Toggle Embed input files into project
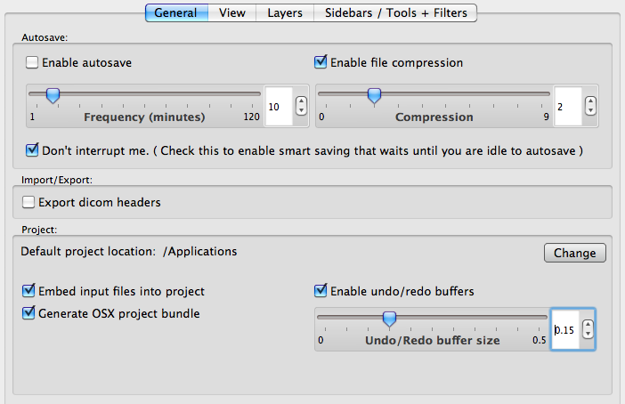The height and width of the screenshot is (404, 625). [28, 291]
